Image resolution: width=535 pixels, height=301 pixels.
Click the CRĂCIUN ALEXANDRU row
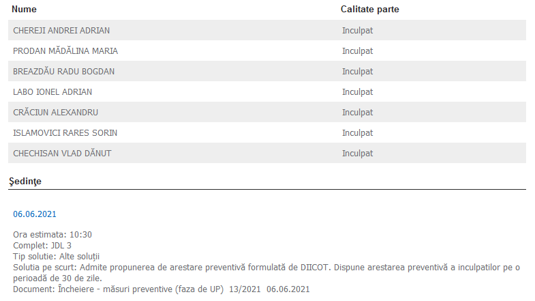(55, 113)
